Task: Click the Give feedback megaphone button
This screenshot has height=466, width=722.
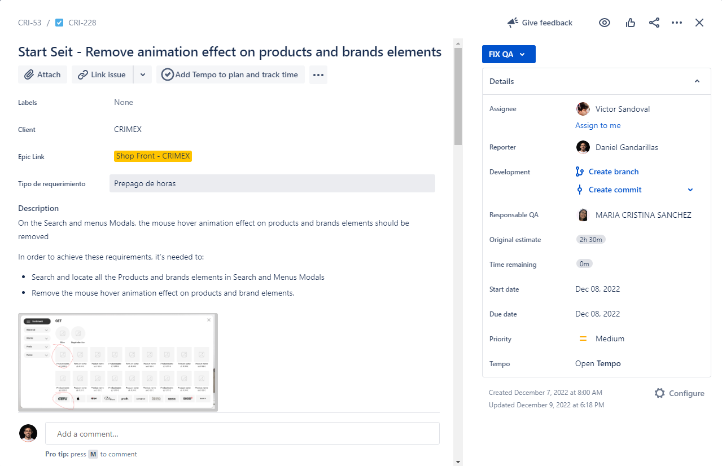Action: coord(540,23)
